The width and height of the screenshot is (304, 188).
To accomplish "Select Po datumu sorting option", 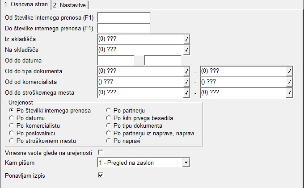I will coord(12,118).
